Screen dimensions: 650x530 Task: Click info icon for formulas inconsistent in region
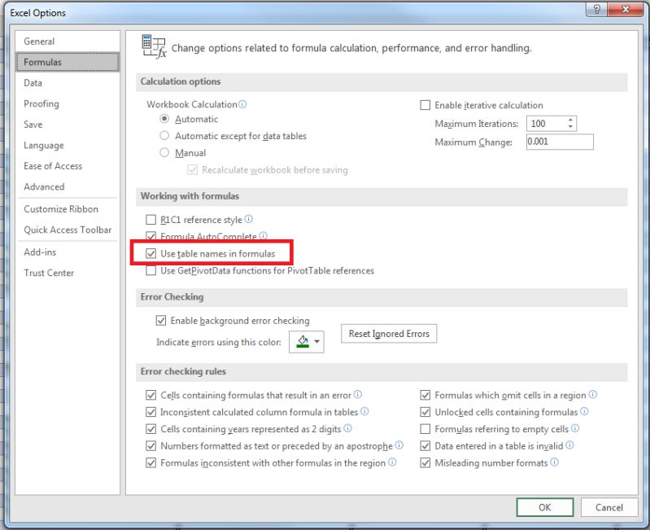point(392,462)
